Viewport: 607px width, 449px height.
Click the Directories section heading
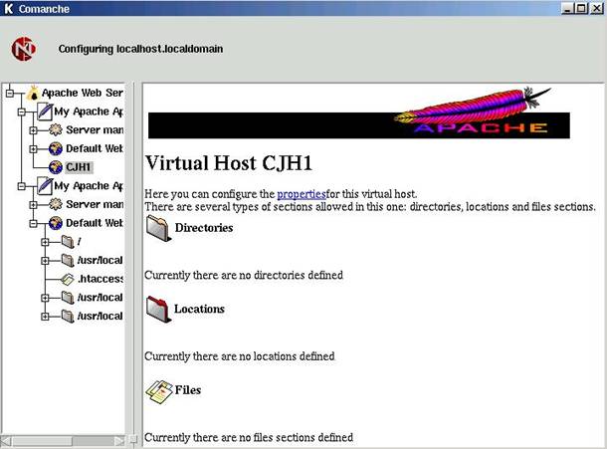(204, 227)
